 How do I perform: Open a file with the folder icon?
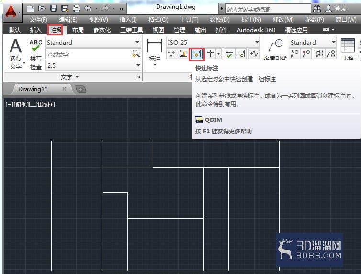pos(42,9)
